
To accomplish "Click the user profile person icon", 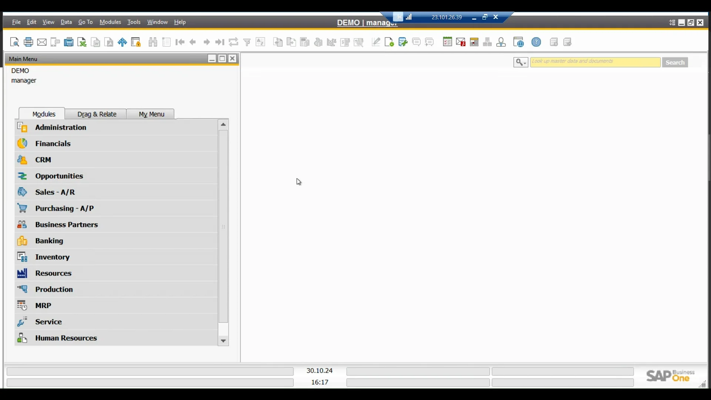I will pyautogui.click(x=501, y=42).
